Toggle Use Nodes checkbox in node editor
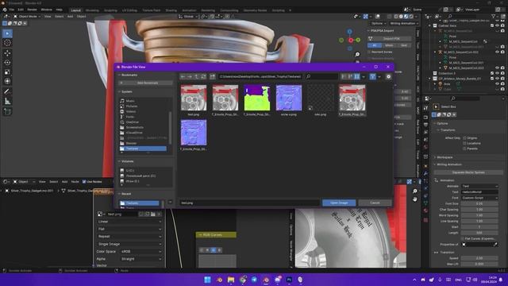The width and height of the screenshot is (508, 286). 84,182
